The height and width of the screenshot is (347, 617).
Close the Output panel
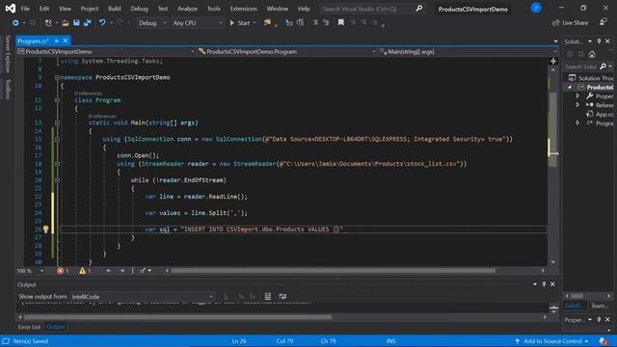click(552, 284)
